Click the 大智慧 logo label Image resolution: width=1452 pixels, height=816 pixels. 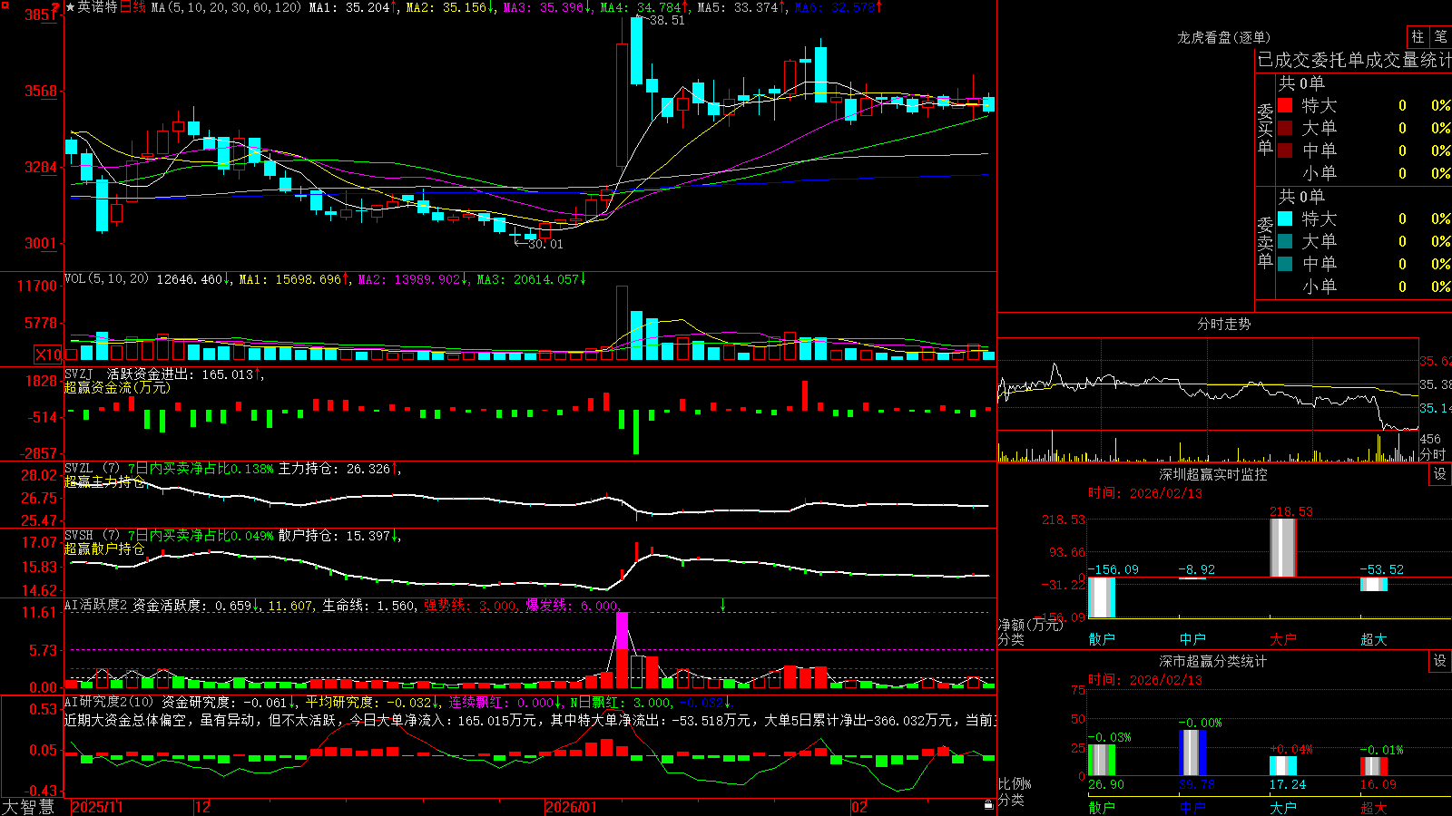coord(28,807)
